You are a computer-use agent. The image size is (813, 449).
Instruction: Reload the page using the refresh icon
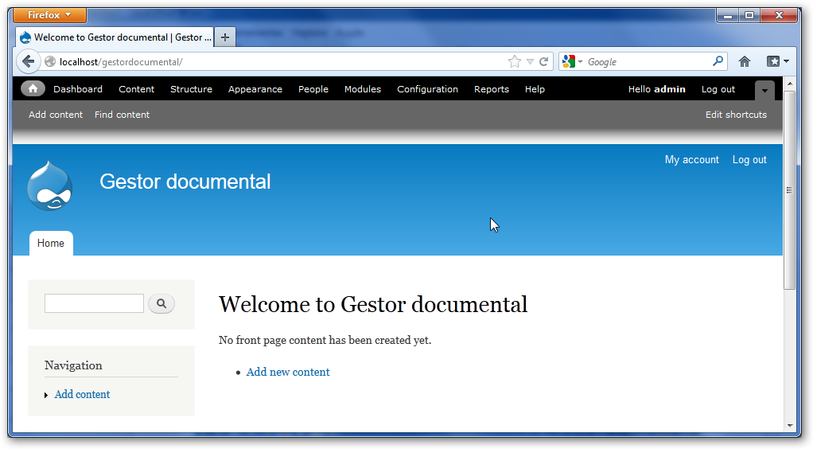(x=544, y=61)
